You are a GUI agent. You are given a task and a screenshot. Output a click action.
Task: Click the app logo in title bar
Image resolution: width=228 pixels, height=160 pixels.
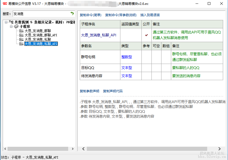point(5,4)
